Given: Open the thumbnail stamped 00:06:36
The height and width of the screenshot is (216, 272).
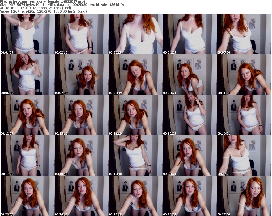Looking at the screenshot, I should (27, 74).
